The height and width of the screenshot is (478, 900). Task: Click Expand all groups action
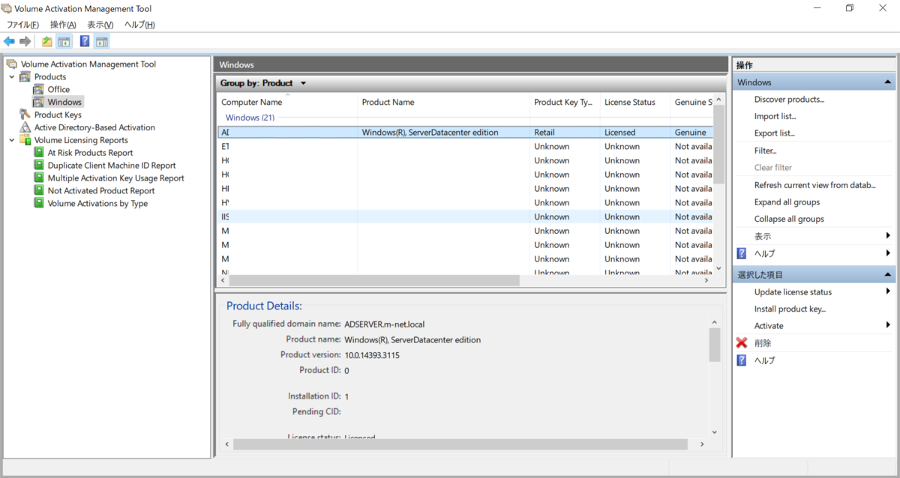[787, 202]
